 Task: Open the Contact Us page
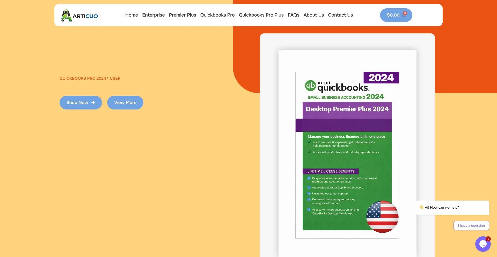tap(340, 15)
